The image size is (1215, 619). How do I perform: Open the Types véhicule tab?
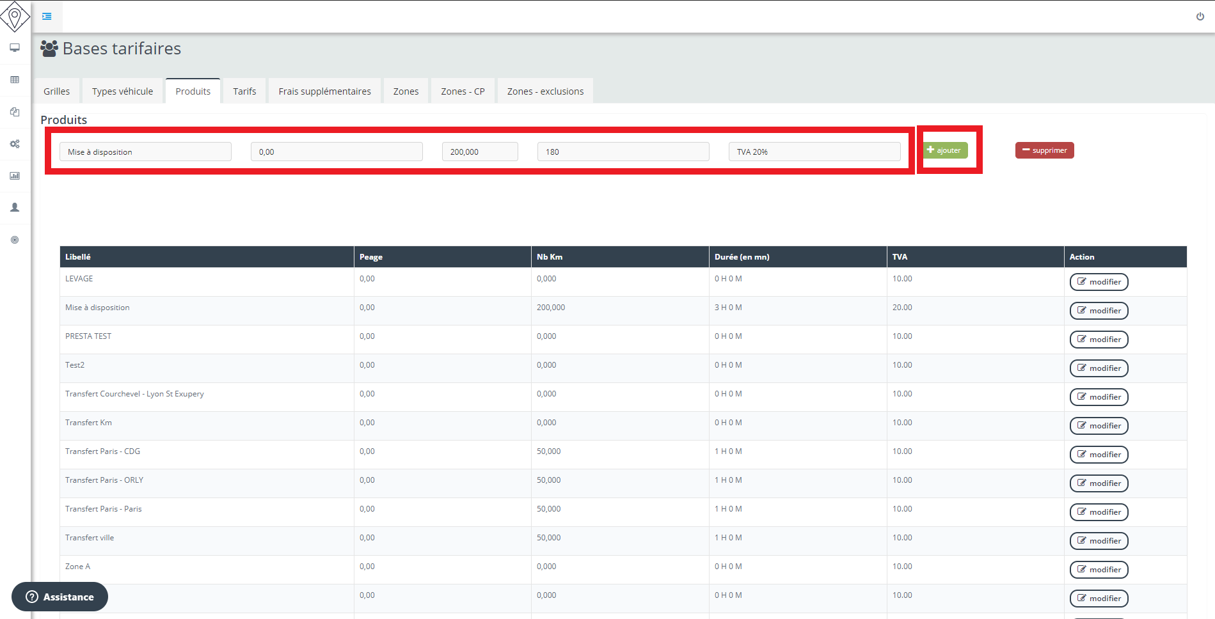tap(122, 91)
